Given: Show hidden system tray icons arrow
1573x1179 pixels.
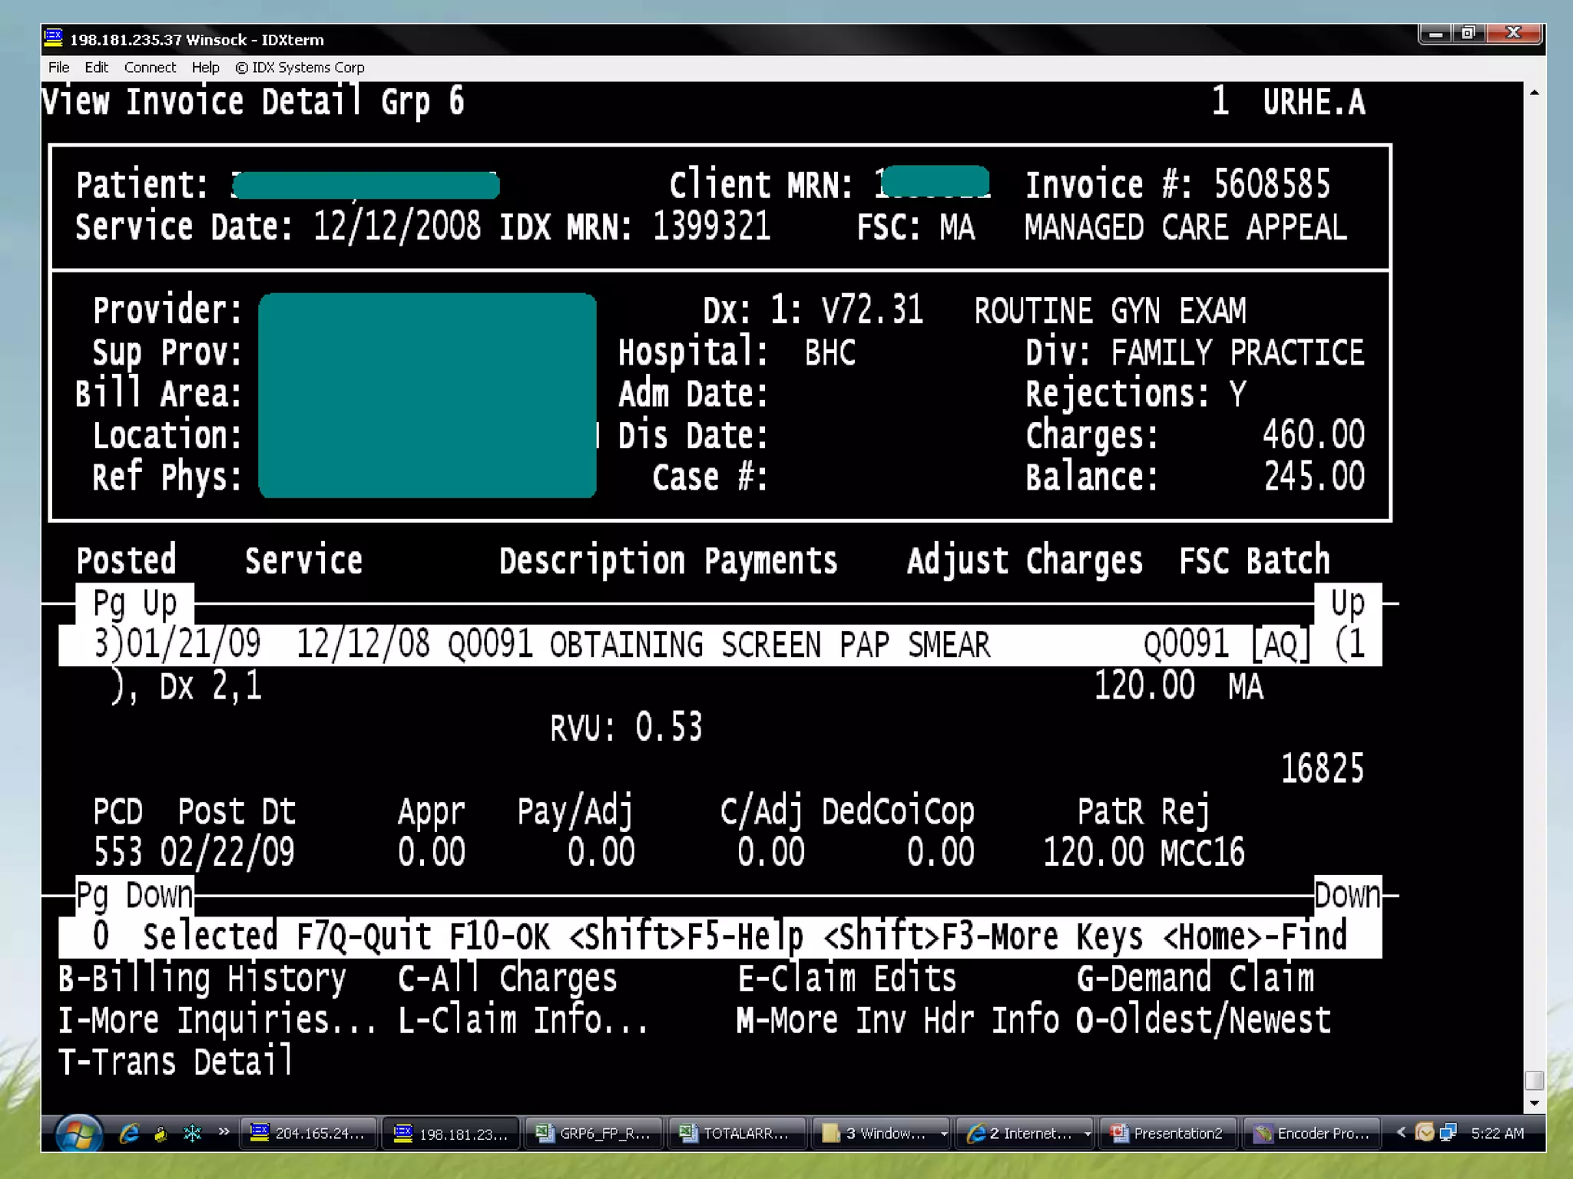Looking at the screenshot, I should (1401, 1132).
